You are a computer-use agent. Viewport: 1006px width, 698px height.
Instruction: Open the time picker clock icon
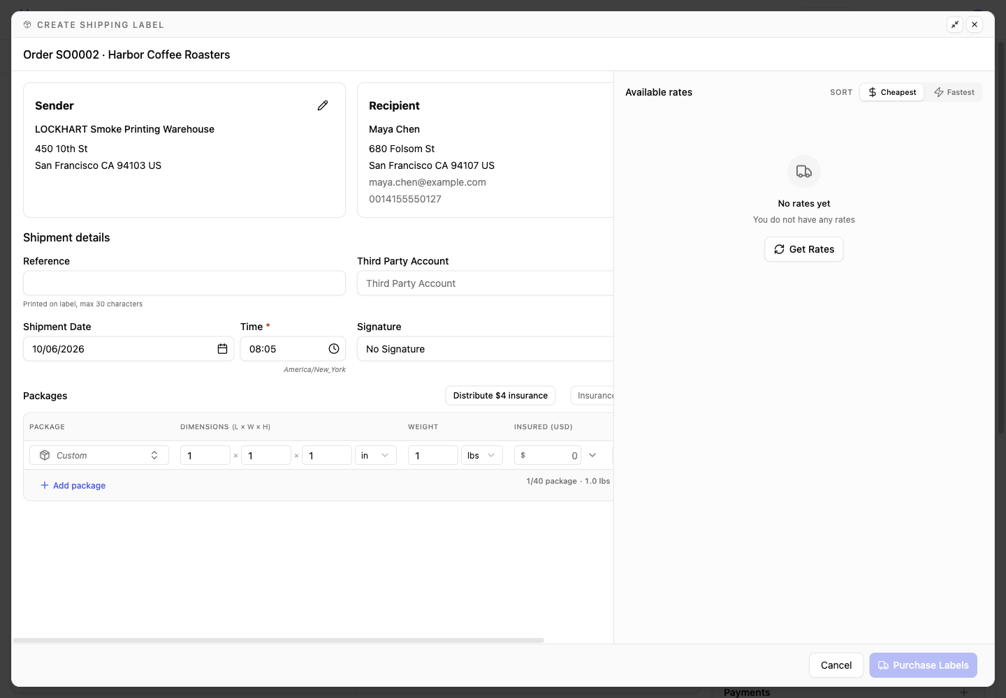click(x=334, y=349)
